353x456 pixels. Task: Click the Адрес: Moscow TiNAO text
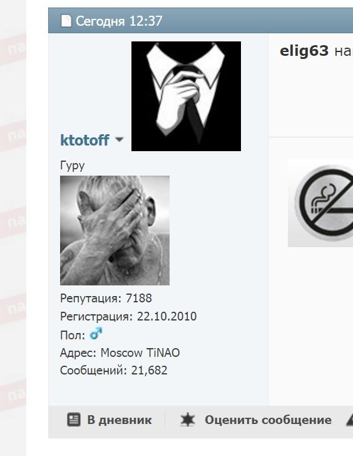[120, 353]
